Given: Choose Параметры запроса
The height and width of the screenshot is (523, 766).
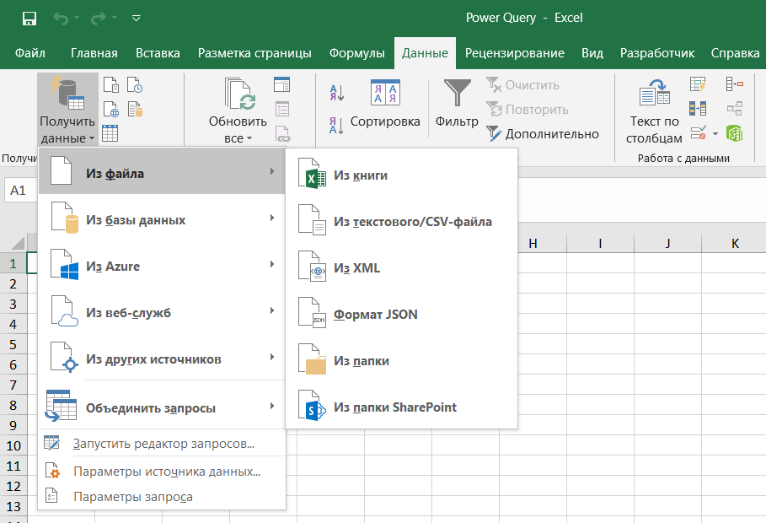Looking at the screenshot, I should point(162,497).
